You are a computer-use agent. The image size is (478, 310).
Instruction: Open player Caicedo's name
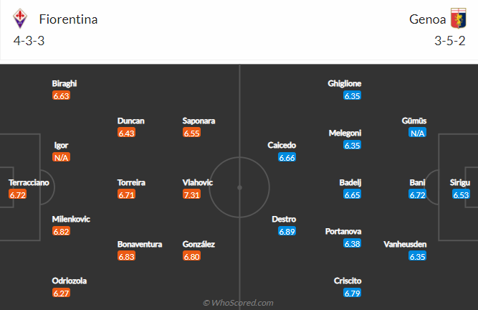click(282, 145)
